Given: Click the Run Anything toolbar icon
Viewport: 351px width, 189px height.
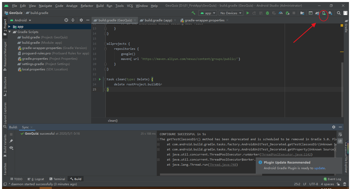Looking at the screenshot, I should (x=310, y=13).
